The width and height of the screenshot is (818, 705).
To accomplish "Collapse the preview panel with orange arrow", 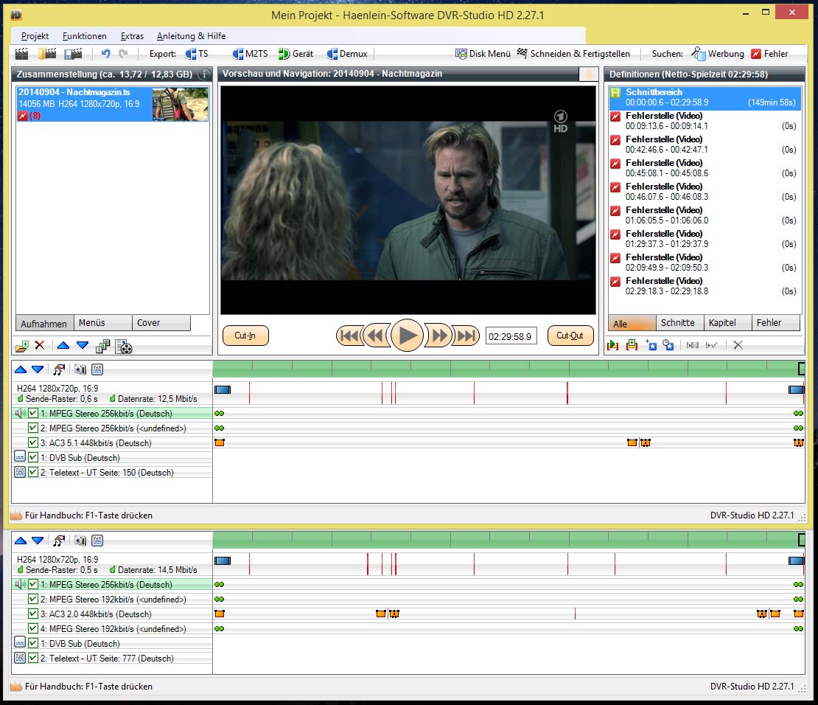I will 588,74.
